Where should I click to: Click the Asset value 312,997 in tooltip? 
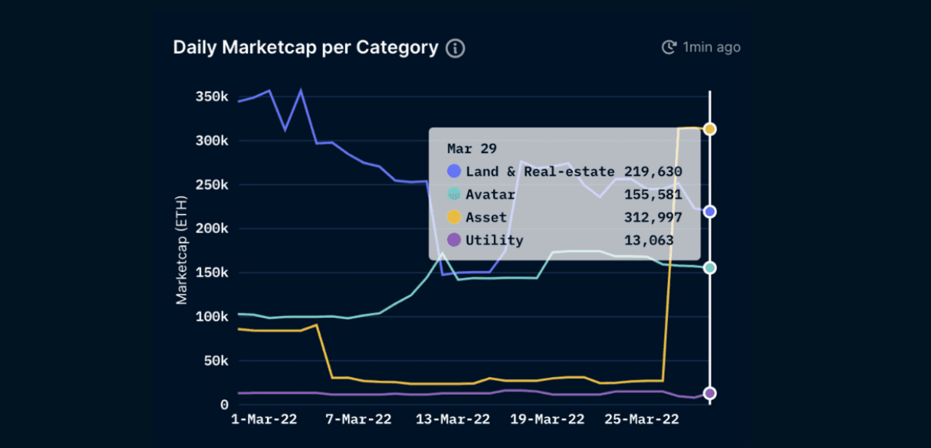tap(653, 217)
